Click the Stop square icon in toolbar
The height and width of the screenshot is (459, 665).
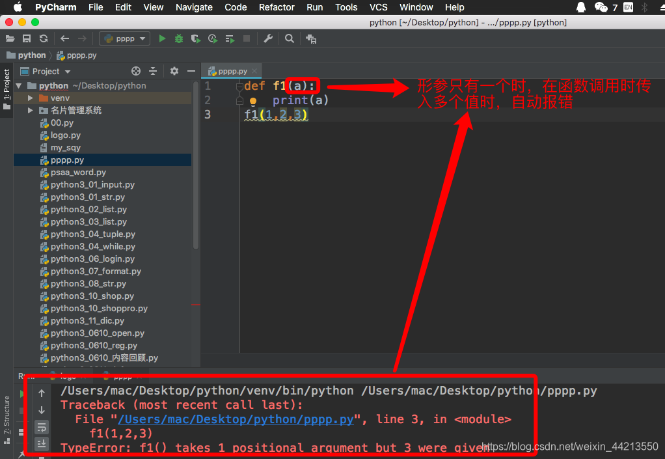[x=247, y=38]
